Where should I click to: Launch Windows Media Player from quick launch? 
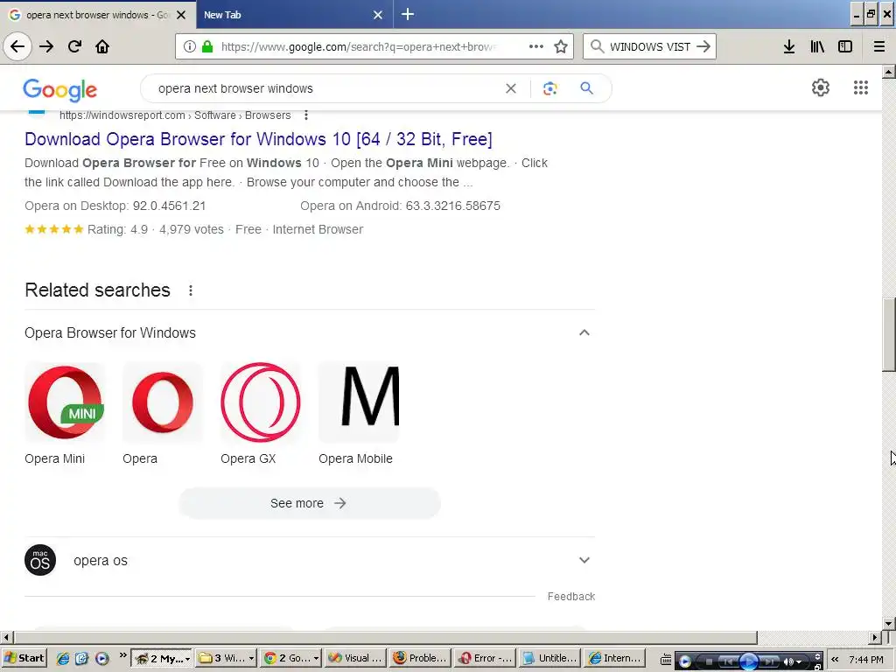point(101,658)
